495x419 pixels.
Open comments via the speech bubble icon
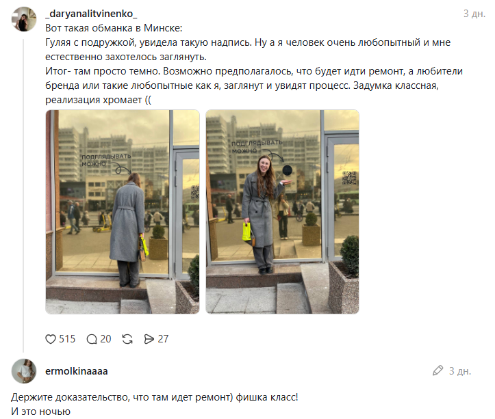click(x=92, y=339)
